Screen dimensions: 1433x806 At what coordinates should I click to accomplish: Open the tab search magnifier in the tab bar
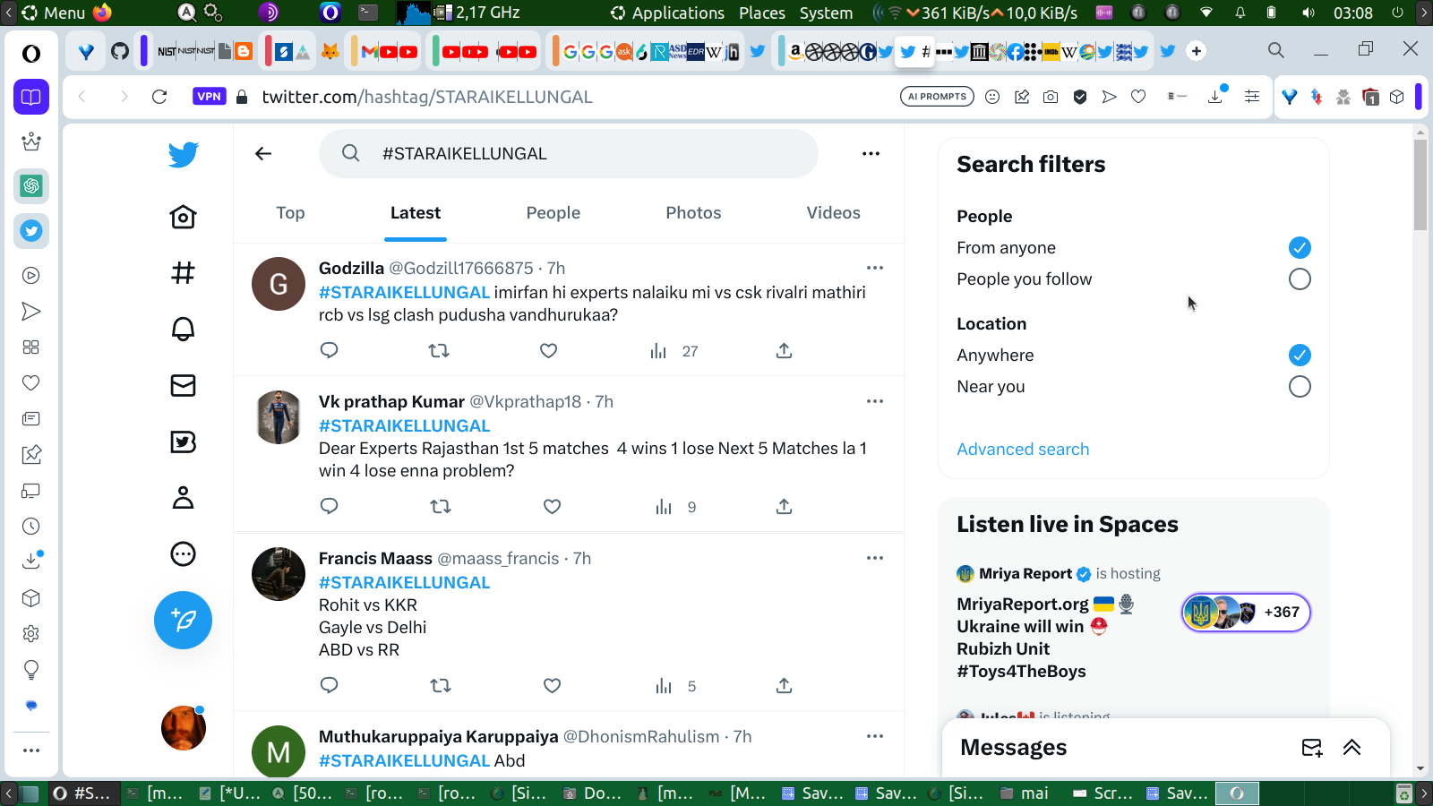pyautogui.click(x=1276, y=50)
